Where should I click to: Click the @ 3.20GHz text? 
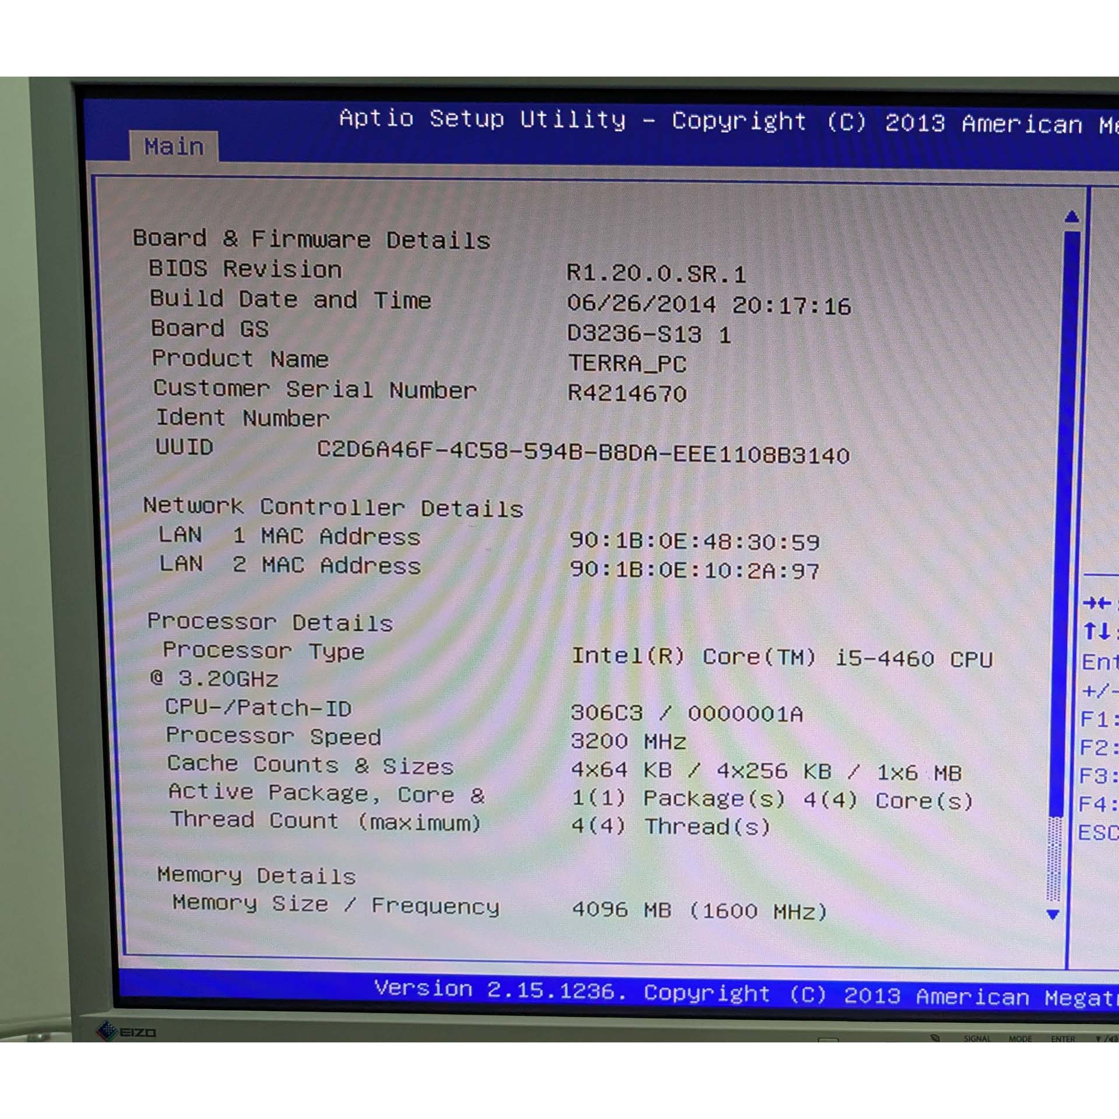coord(214,678)
